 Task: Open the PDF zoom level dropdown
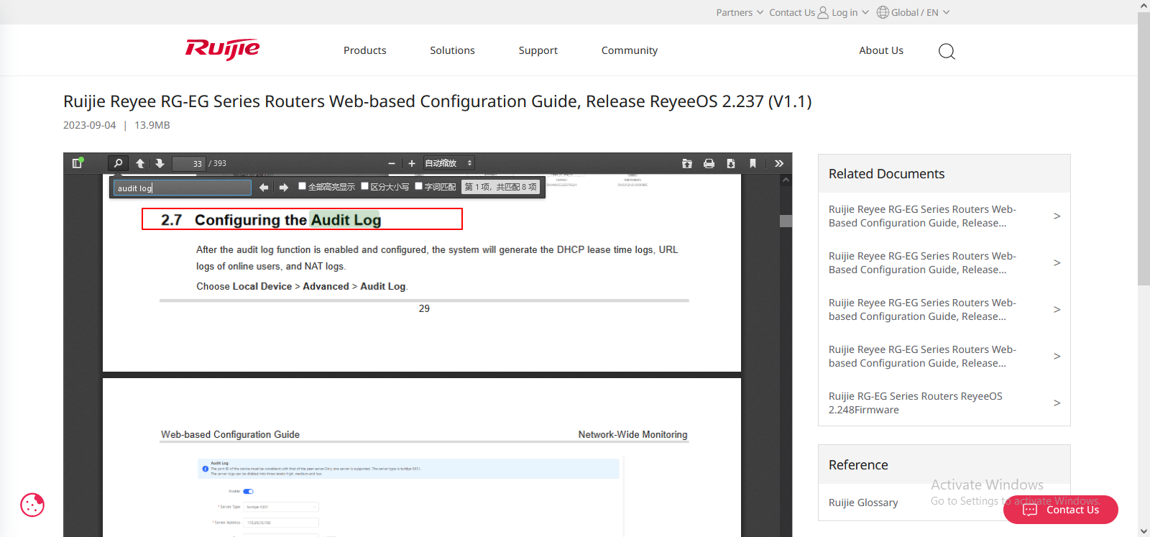448,163
